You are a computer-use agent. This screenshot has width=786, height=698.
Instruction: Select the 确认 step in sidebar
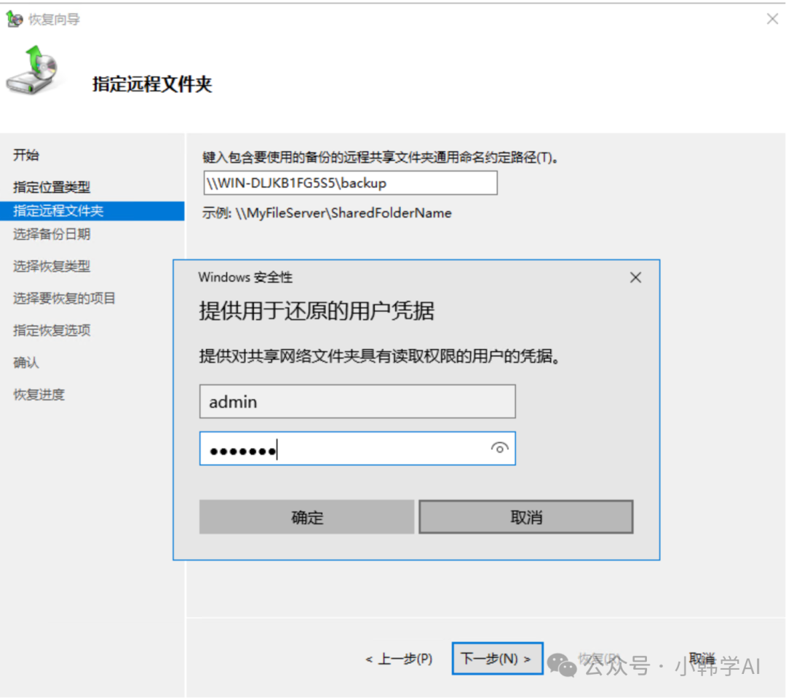[x=26, y=362]
